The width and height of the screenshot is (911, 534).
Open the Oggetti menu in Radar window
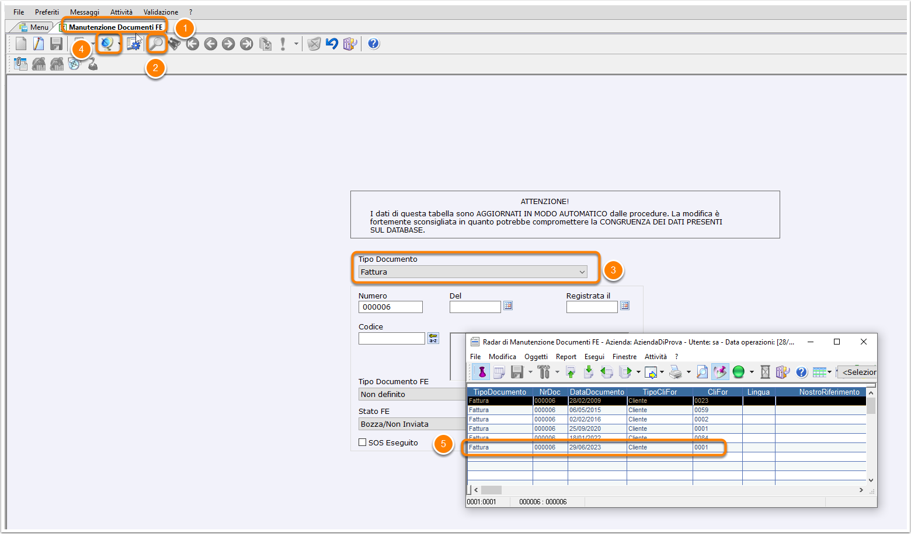click(x=536, y=357)
